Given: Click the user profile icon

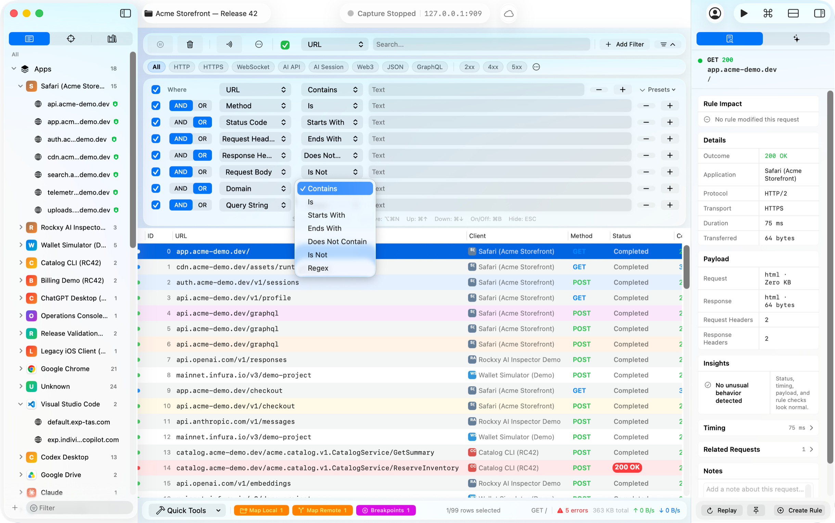Looking at the screenshot, I should pos(715,13).
